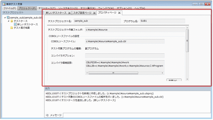Image resolution: width=213 pixels, height=120 pixels.
Task: Click the left arrow of environment variables scrollbar
Action: tap(87, 73)
